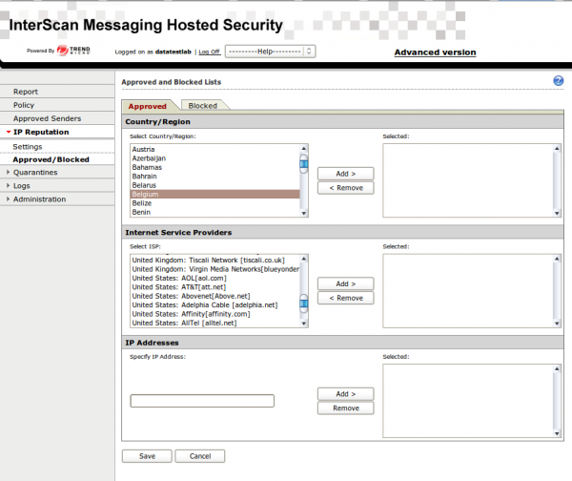The image size is (572, 481).
Task: Select Tiscali Network ISP entry
Action: click(x=214, y=261)
